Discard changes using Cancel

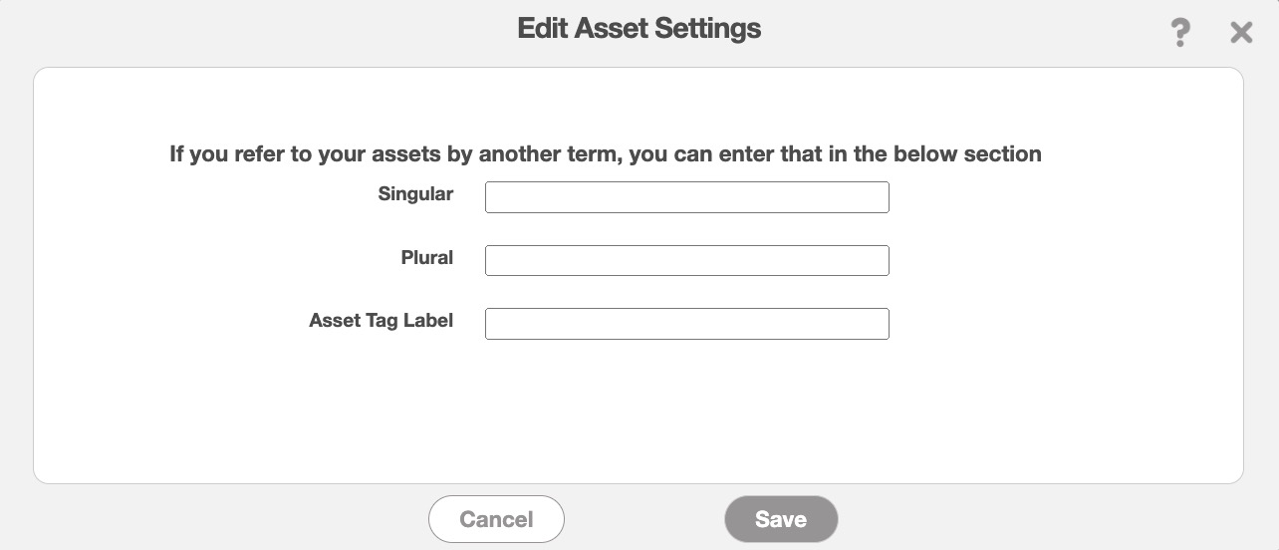pos(496,519)
